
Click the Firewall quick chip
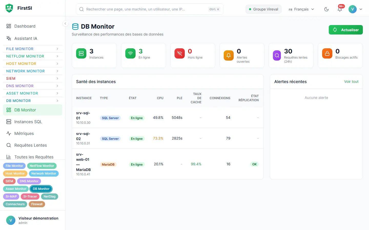37,204
